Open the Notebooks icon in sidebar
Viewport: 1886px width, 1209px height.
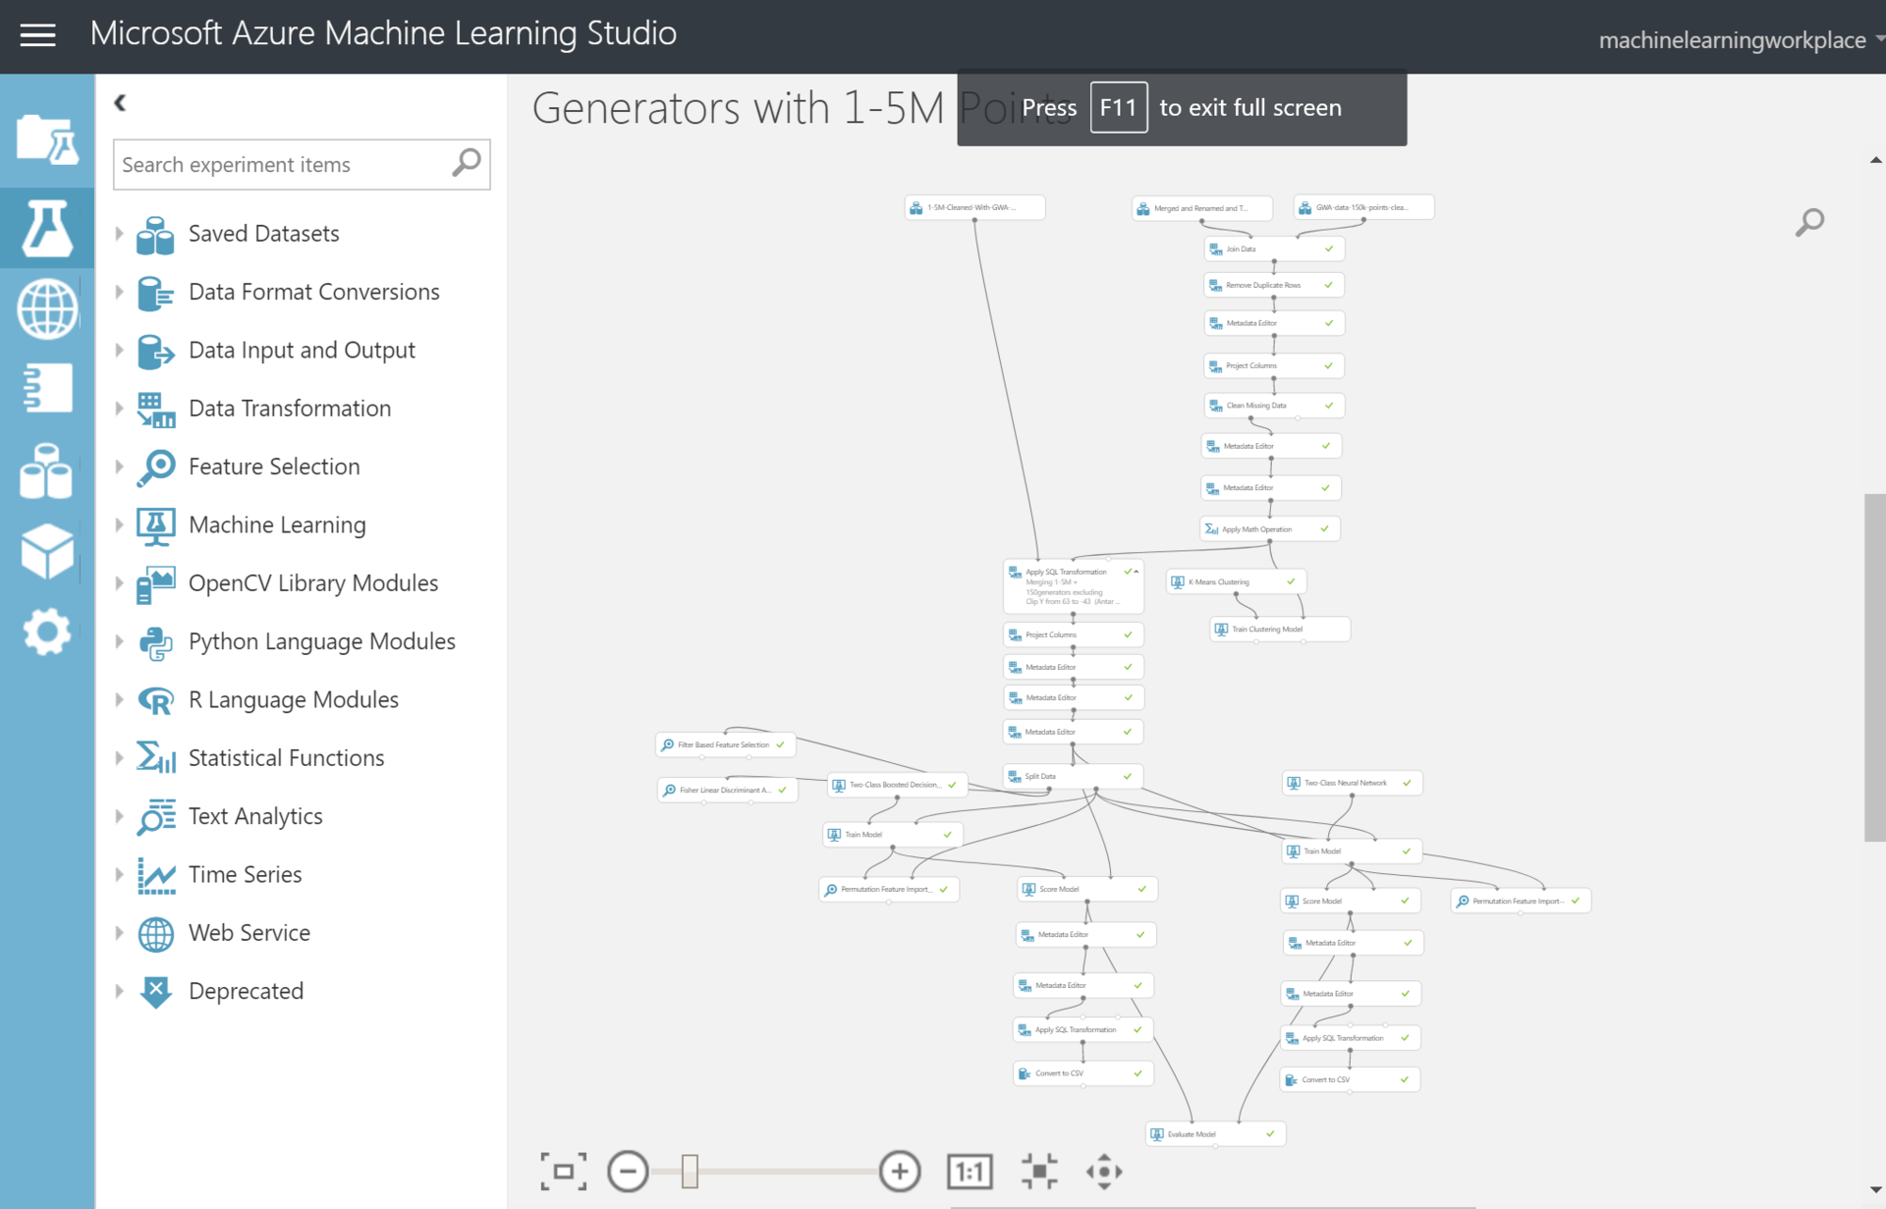click(46, 388)
